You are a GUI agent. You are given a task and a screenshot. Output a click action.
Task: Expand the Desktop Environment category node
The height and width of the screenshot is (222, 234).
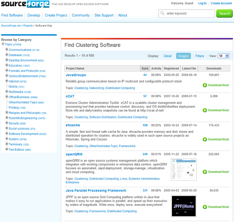7,60
